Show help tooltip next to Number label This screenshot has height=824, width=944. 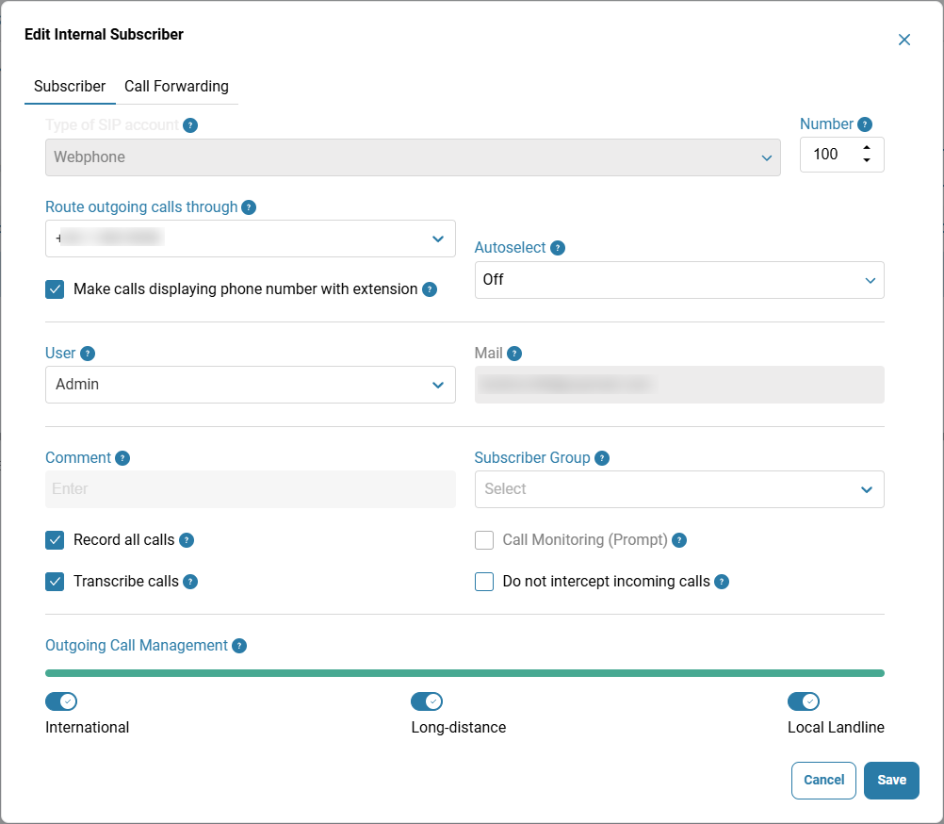[865, 124]
